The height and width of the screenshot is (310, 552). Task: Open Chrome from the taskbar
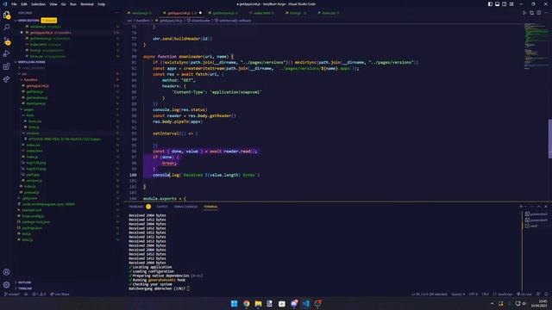point(246,304)
